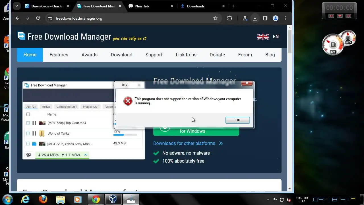Go back using the browser back arrow
This screenshot has height=205, width=364.
(x=17, y=18)
